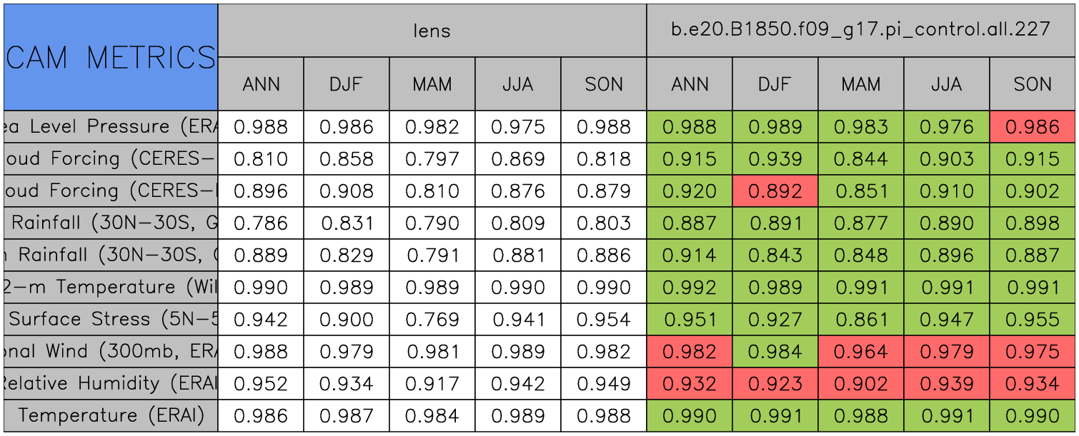The height and width of the screenshot is (436, 1079).
Task: Select the red 0.923 Relative Humidity cell
Action: point(775,384)
